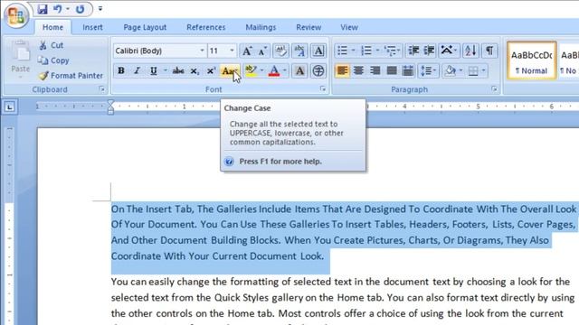Switch to the Home tab
Image resolution: width=579 pixels, height=325 pixels.
coord(52,27)
